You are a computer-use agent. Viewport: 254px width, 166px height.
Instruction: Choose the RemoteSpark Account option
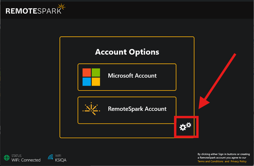point(127,110)
